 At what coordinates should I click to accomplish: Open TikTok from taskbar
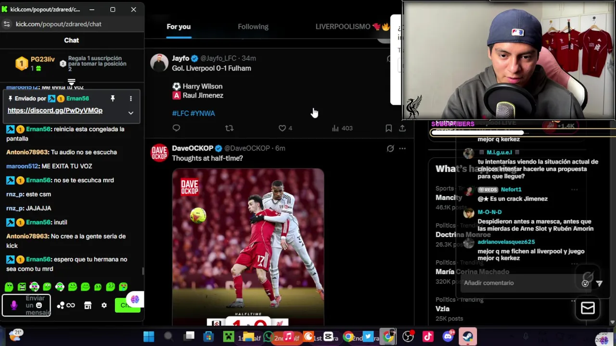pos(428,337)
